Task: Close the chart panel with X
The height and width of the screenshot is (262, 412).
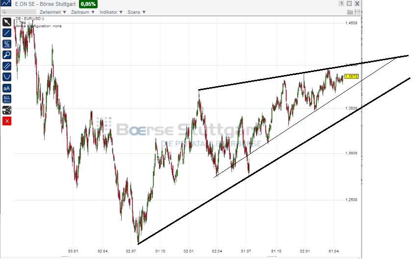Action: tap(357, 3)
